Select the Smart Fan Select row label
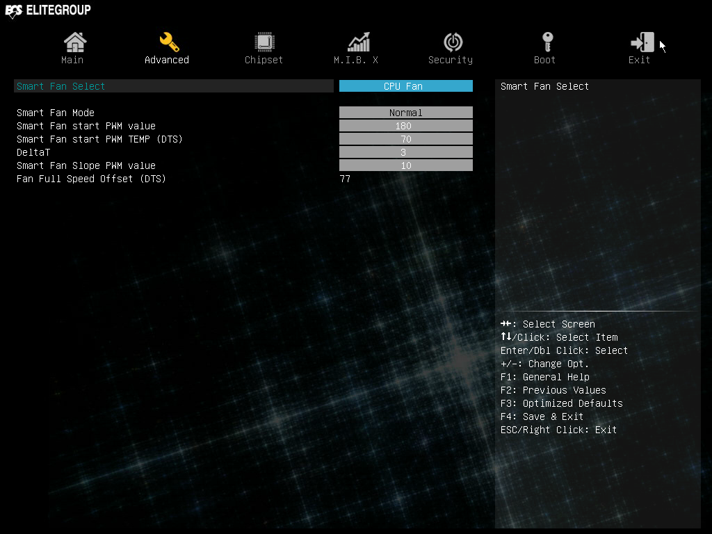 [61, 86]
